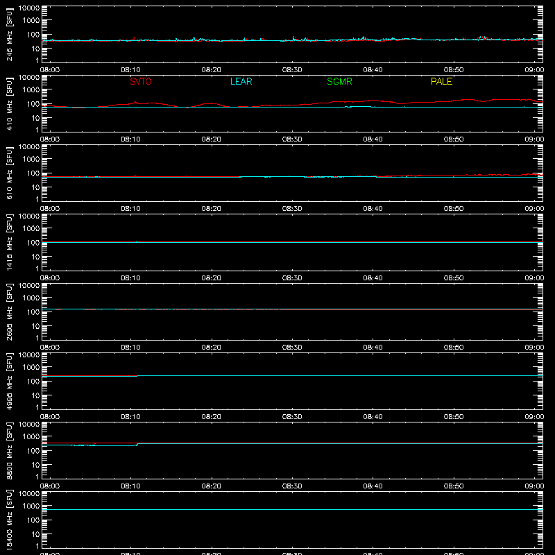
Task: Click the green SGMR legend label
Action: [x=339, y=81]
